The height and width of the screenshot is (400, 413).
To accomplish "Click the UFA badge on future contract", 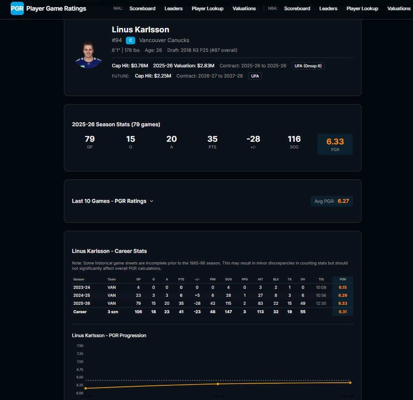I will tap(255, 76).
